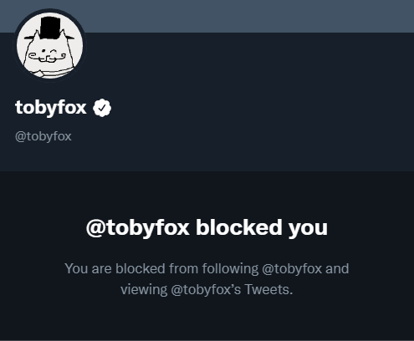Click the word "viewing" in the description
The width and height of the screenshot is (414, 341).
coord(144,290)
